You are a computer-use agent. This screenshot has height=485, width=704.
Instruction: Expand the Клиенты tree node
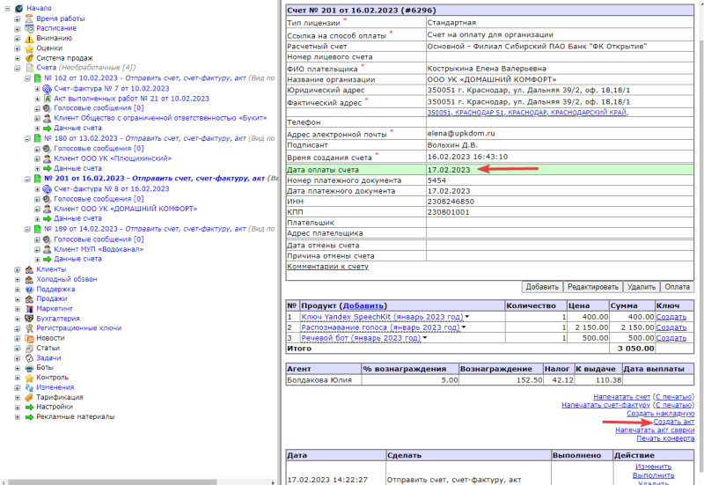tap(17, 269)
